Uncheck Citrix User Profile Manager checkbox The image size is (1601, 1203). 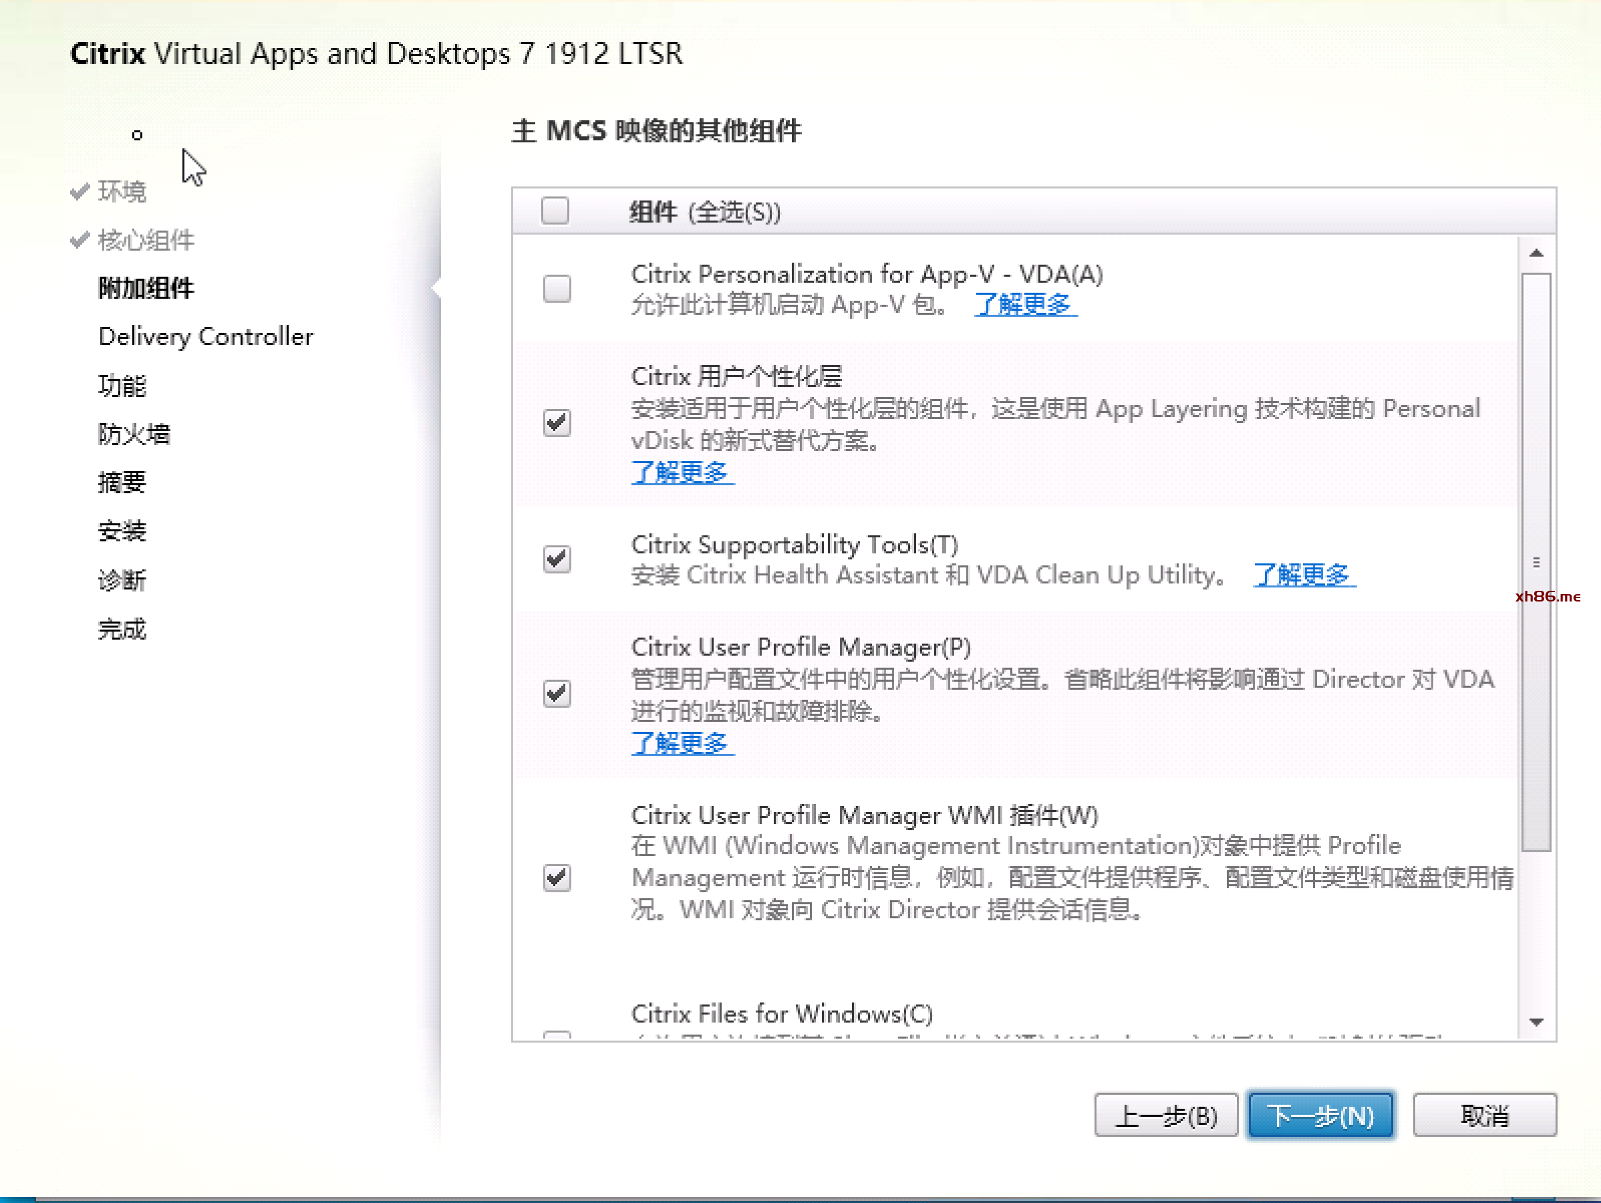(x=557, y=694)
